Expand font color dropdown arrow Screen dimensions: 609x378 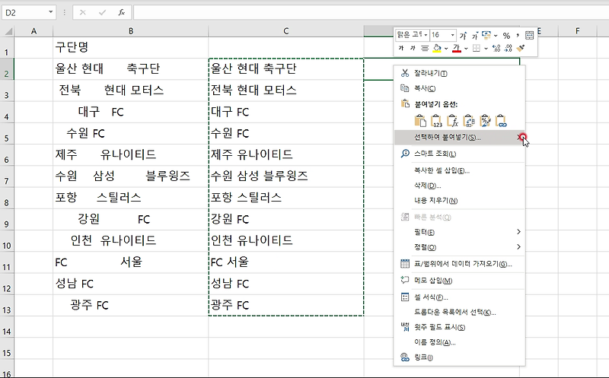(x=466, y=49)
